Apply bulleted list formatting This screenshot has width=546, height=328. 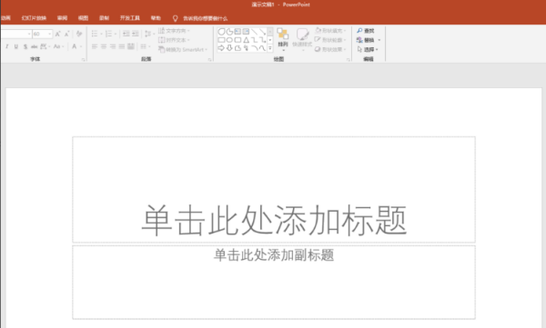pyautogui.click(x=95, y=34)
